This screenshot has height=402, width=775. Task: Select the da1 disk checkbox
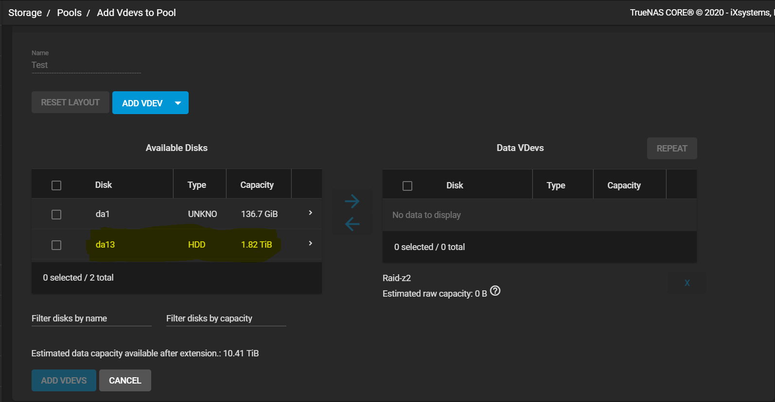click(x=56, y=215)
